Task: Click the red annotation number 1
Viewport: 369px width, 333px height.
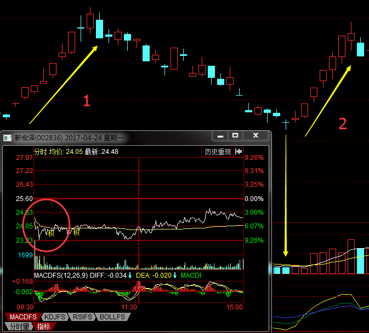Action: click(x=86, y=100)
